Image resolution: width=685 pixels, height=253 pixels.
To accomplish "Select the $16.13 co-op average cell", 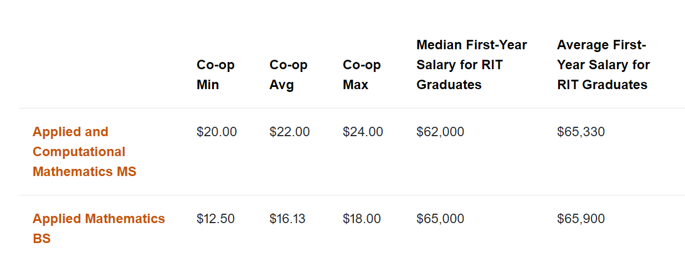I will click(x=287, y=219).
